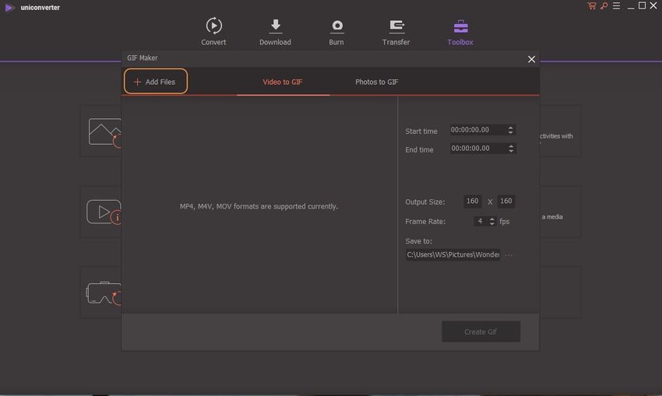Close the GIF Maker dialog
The image size is (662, 396).
(x=531, y=59)
